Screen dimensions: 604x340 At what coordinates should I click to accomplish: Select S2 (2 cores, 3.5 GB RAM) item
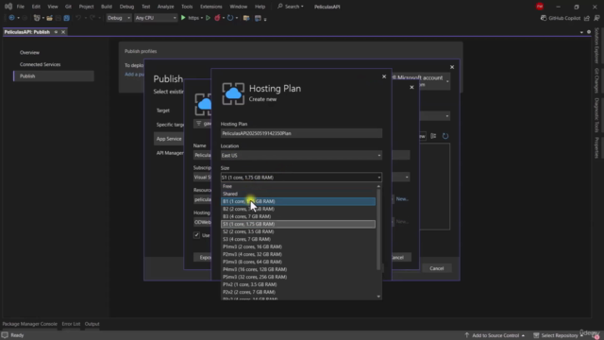(x=298, y=231)
